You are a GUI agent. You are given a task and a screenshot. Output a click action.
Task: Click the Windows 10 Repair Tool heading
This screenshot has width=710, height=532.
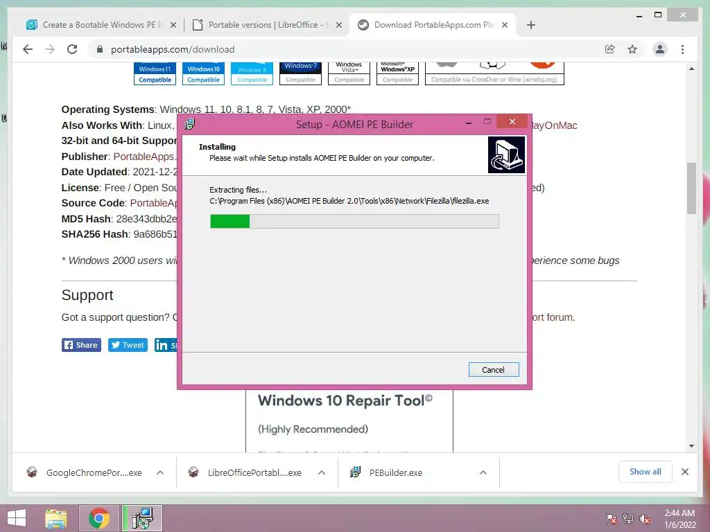[345, 400]
